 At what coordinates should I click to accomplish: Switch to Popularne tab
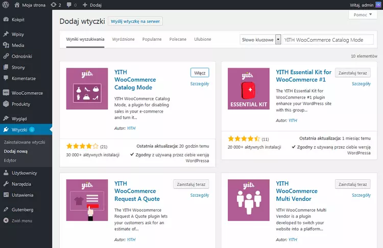click(x=152, y=39)
